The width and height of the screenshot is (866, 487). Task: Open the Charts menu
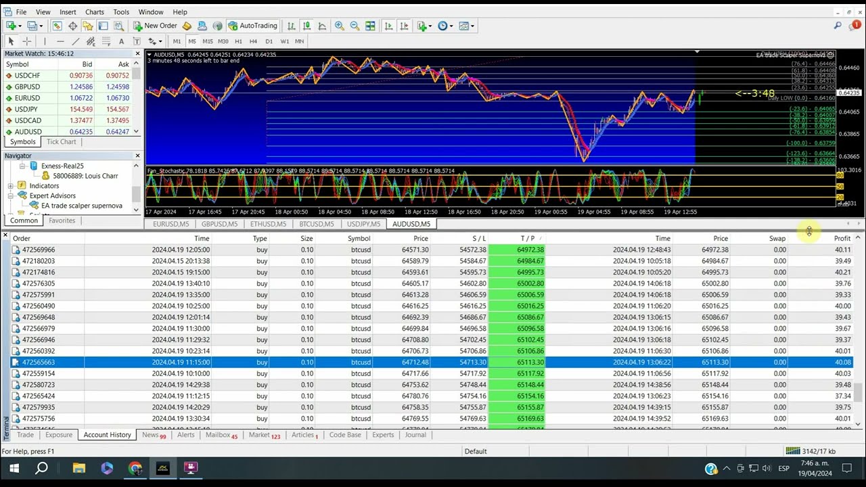pos(95,12)
